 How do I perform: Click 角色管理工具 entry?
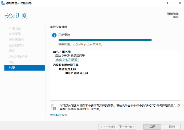pyautogui.click(x=67, y=69)
